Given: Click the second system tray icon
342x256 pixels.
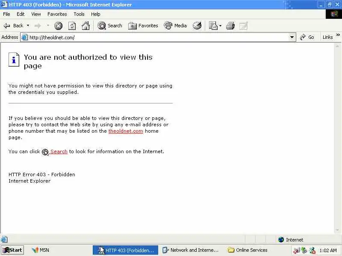Looking at the screenshot, I should tap(304, 250).
